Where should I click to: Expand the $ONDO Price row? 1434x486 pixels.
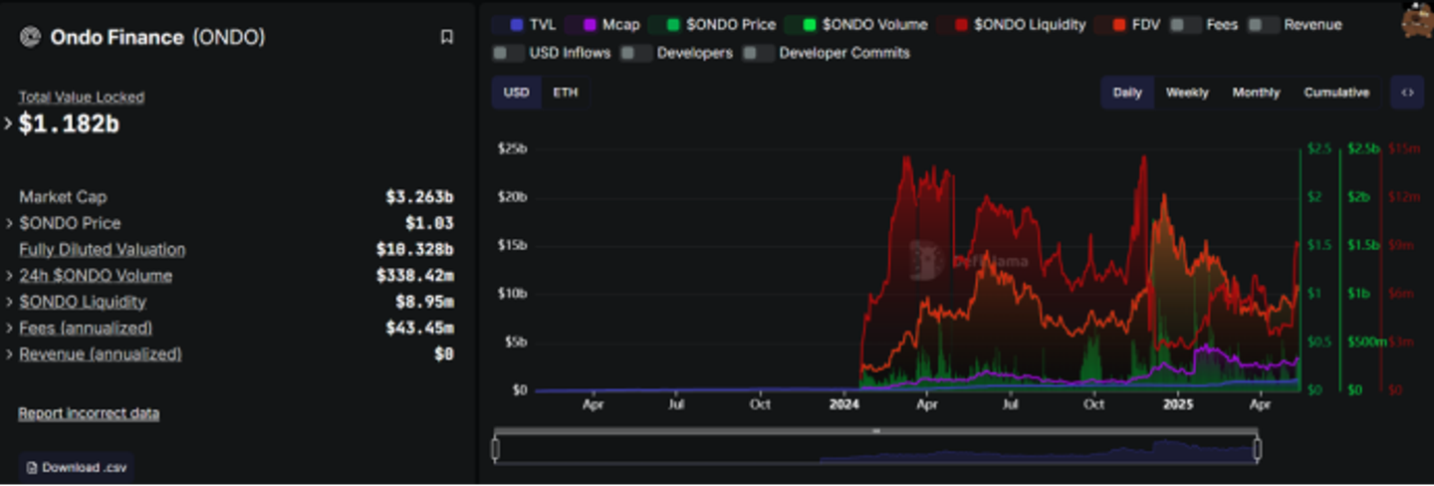click(x=9, y=223)
